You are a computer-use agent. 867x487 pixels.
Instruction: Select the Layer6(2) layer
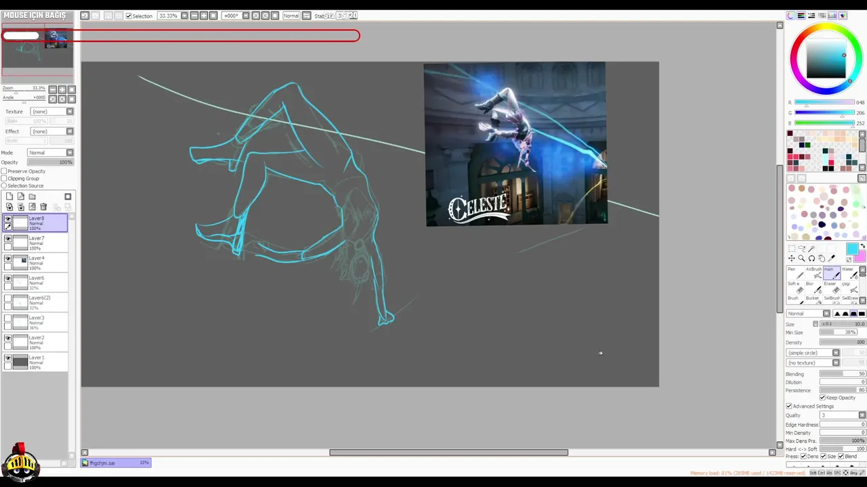35,302
